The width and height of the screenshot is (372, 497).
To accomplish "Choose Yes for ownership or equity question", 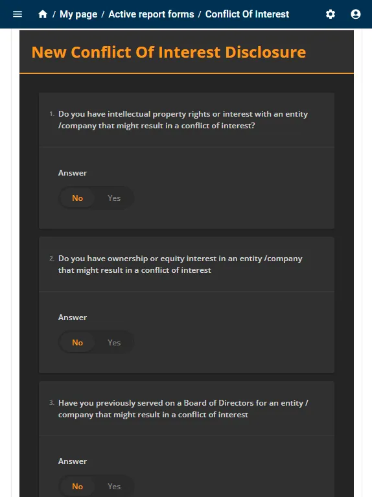I will click(x=114, y=343).
